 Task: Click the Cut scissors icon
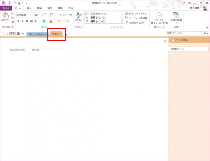click(12, 13)
